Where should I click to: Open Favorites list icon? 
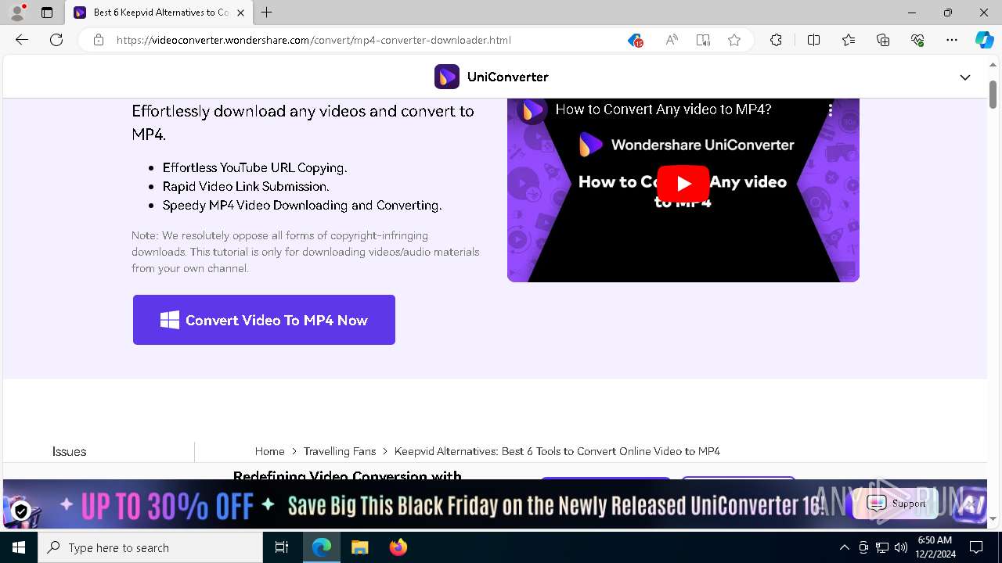coord(849,40)
